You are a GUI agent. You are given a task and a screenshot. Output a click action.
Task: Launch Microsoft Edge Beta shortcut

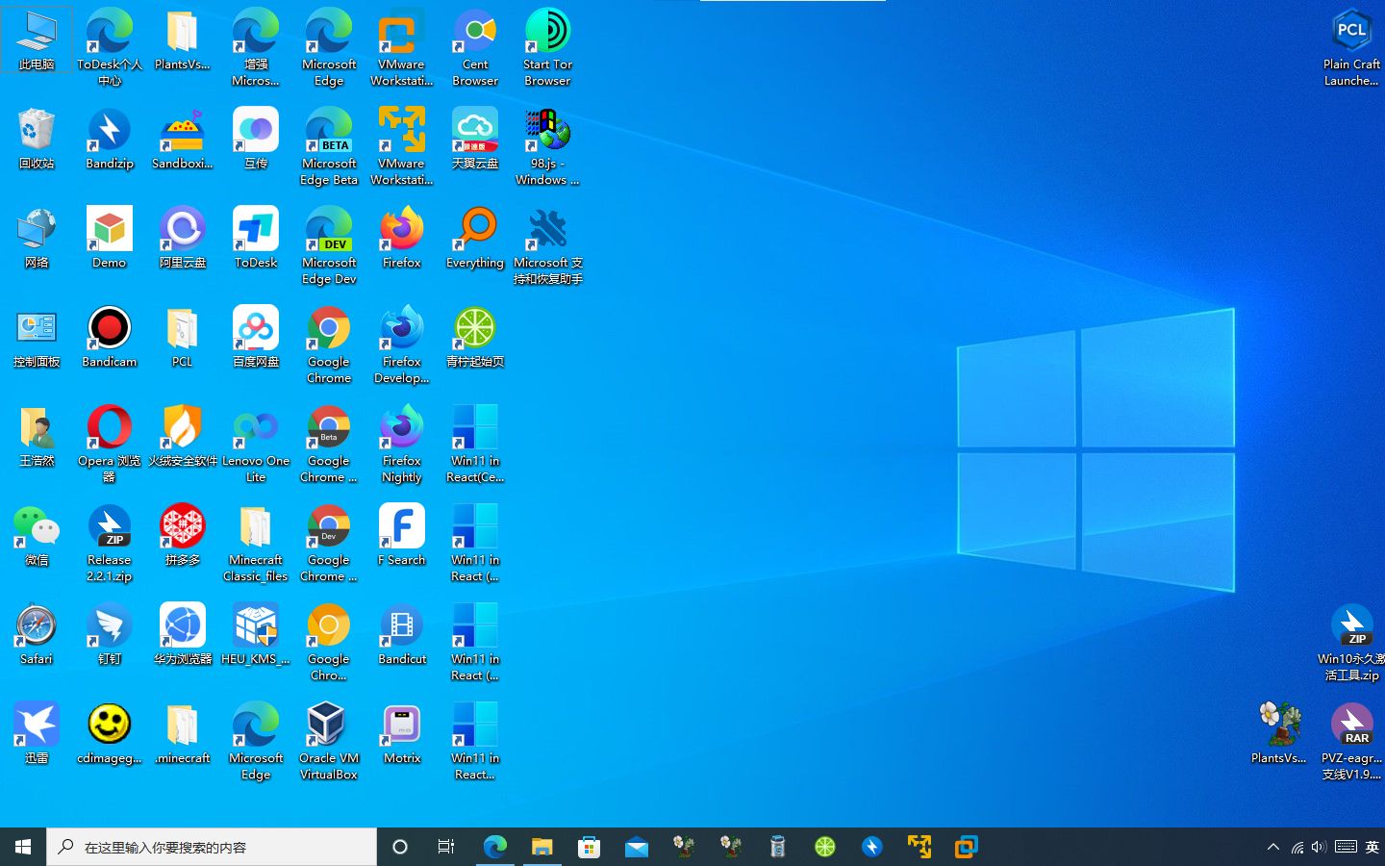[329, 146]
